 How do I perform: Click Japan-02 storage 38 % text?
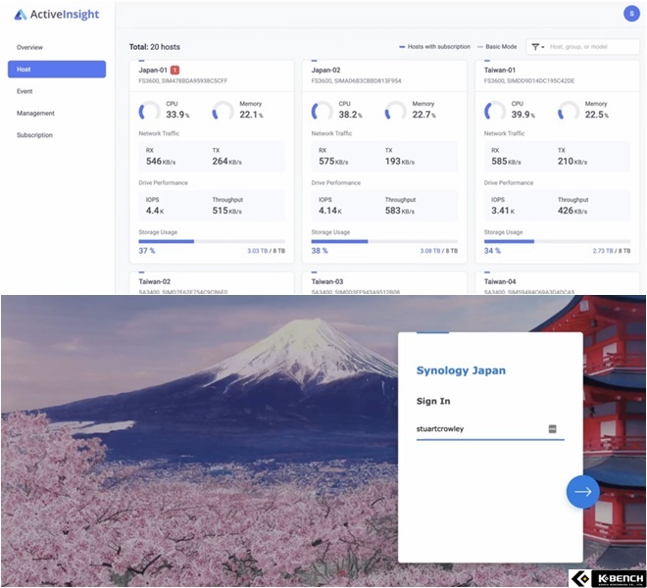(320, 251)
